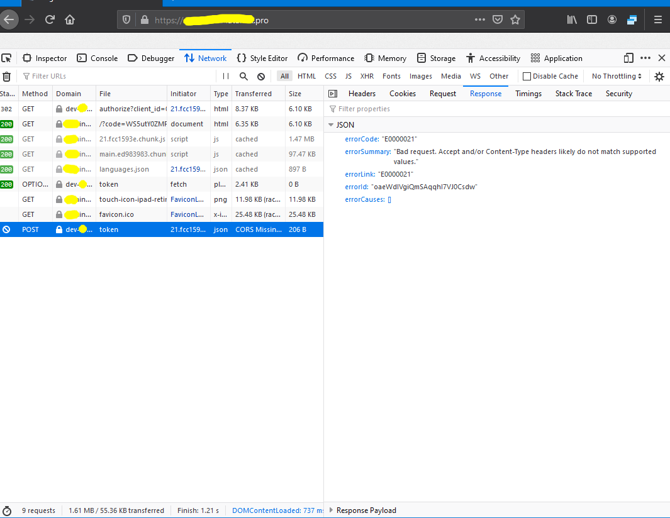Clear the network log with trash icon
This screenshot has width=670, height=518.
coord(6,77)
